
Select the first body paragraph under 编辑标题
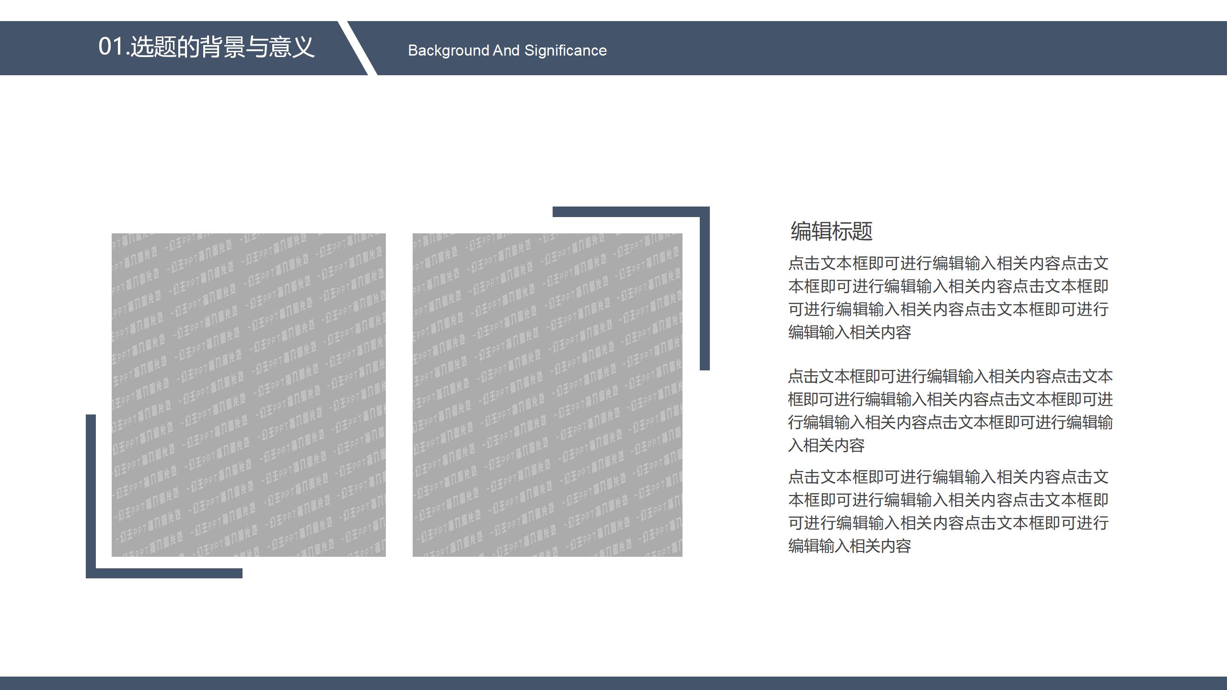click(948, 298)
